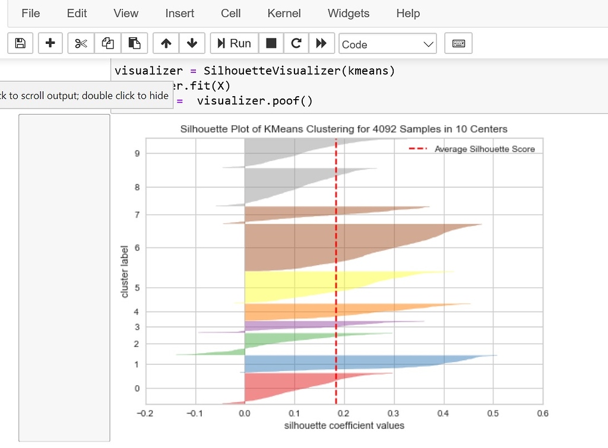Restart kernel and run all via fast-forward icon
The width and height of the screenshot is (608, 448).
click(x=321, y=43)
